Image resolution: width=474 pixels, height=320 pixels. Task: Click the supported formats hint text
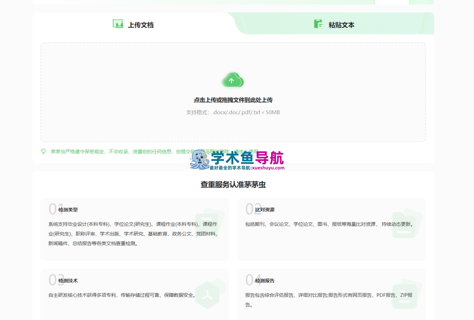click(x=233, y=112)
